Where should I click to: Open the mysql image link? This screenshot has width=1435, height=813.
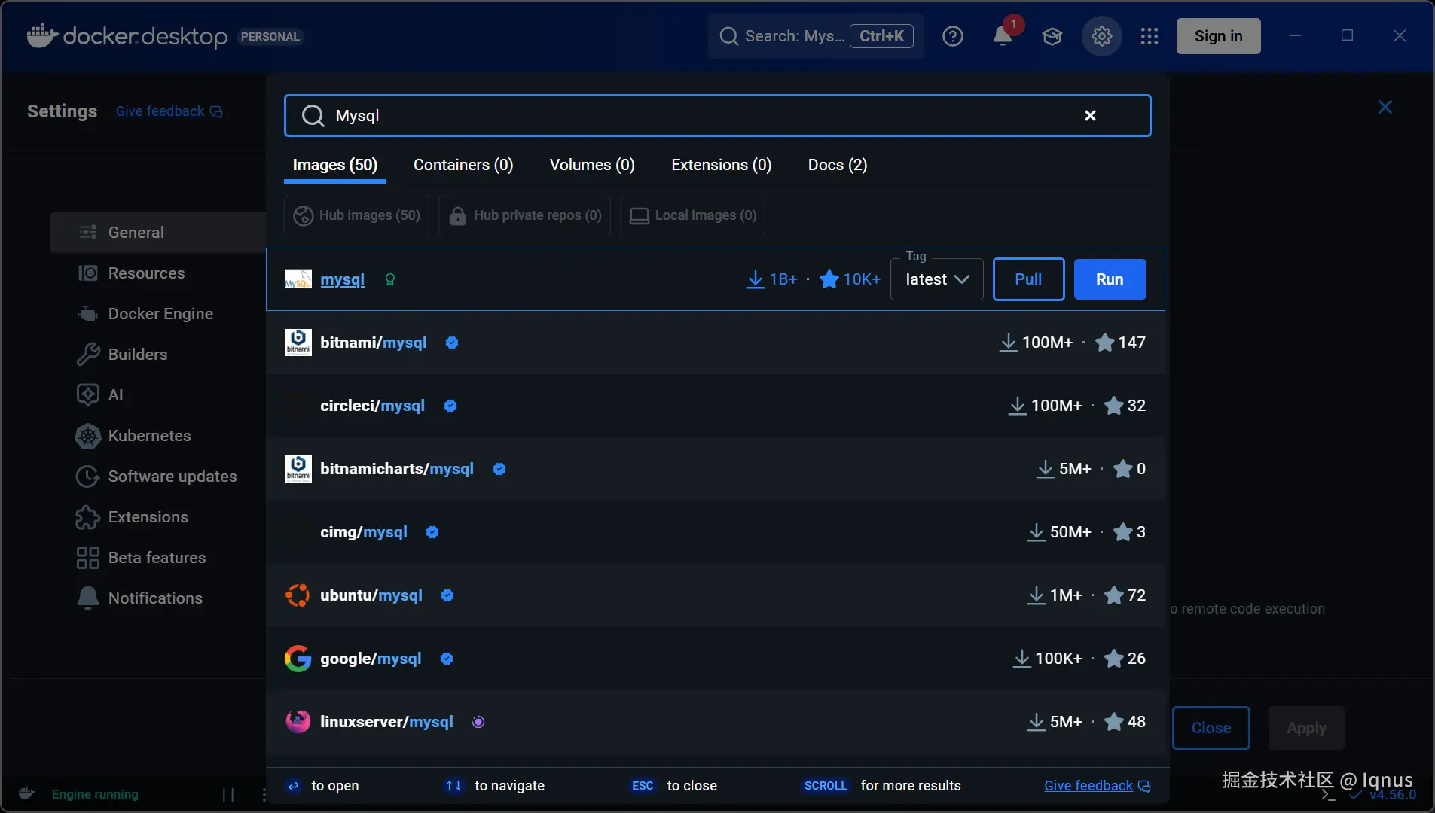343,279
